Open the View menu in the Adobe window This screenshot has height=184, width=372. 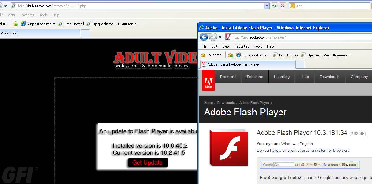coord(226,46)
